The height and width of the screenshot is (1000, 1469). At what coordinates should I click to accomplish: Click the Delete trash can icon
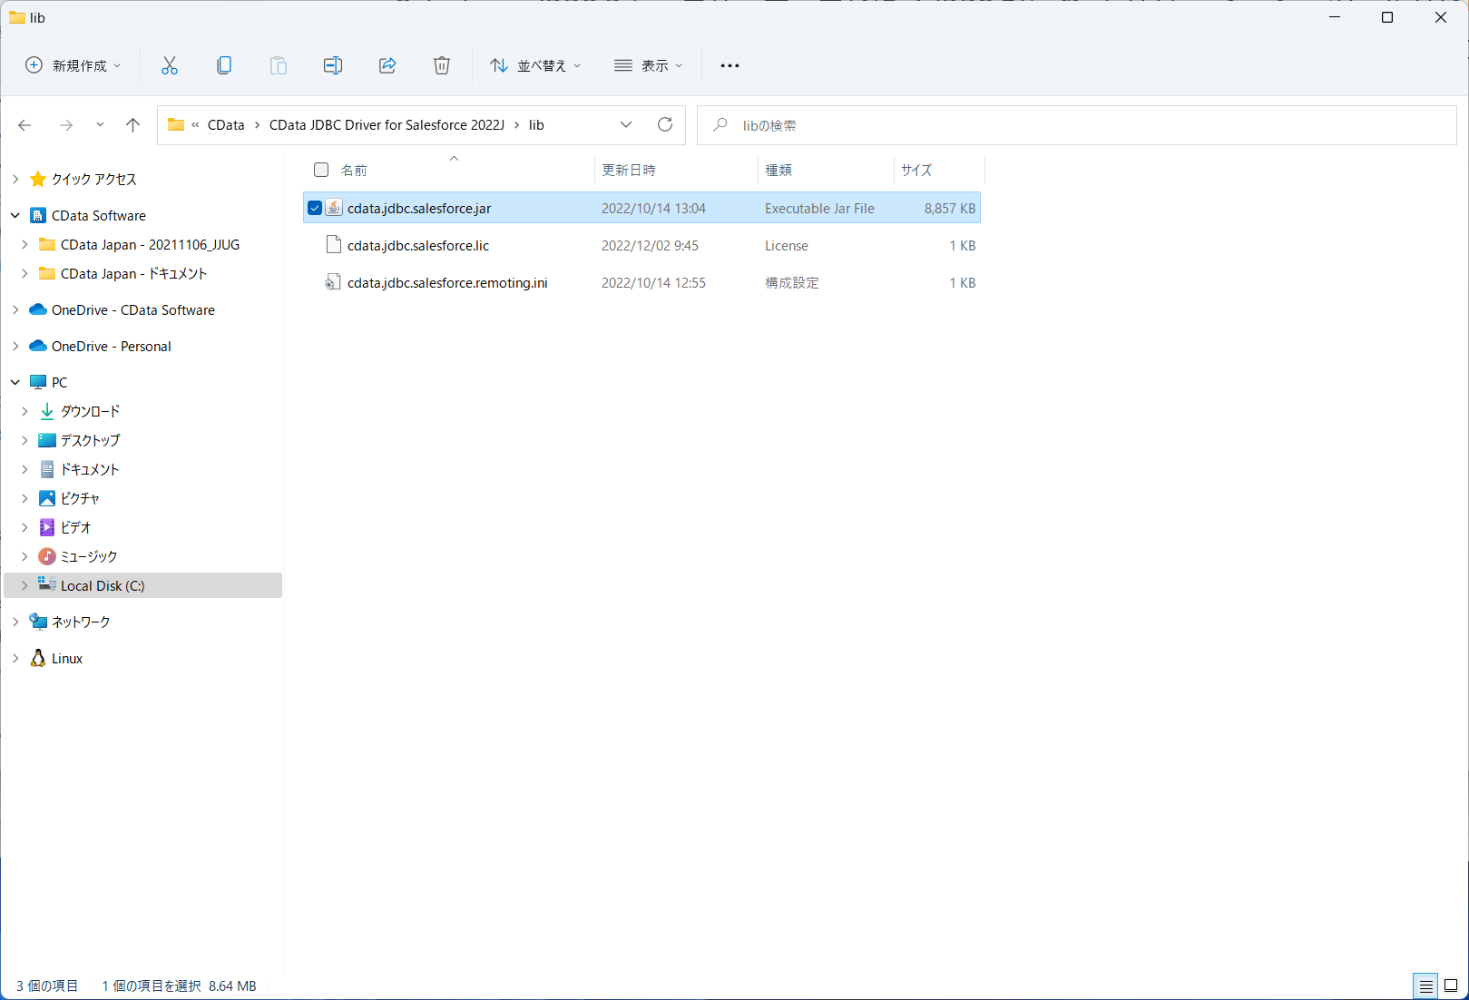point(442,65)
